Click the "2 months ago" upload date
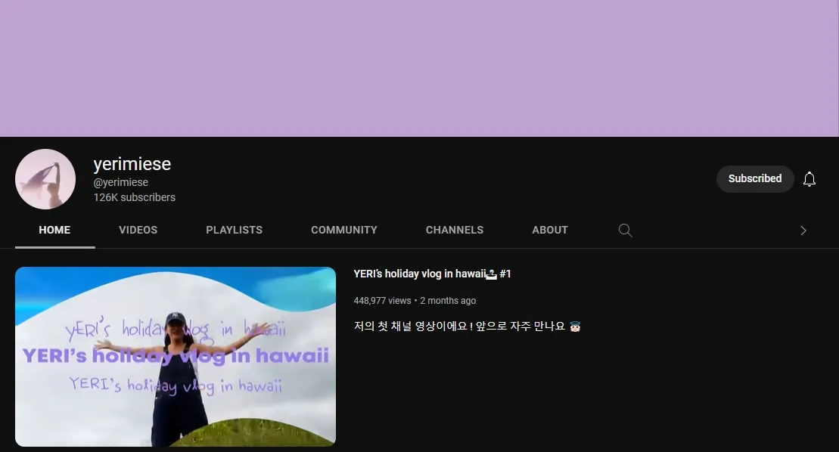839x452 pixels. 448,301
